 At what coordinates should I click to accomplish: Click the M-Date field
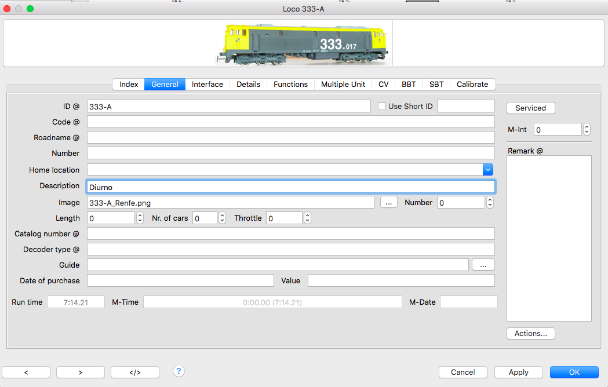click(469, 302)
